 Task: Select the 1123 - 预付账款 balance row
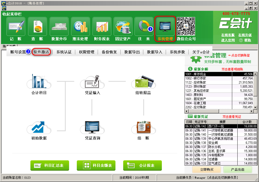pyautogui.click(x=219, y=87)
